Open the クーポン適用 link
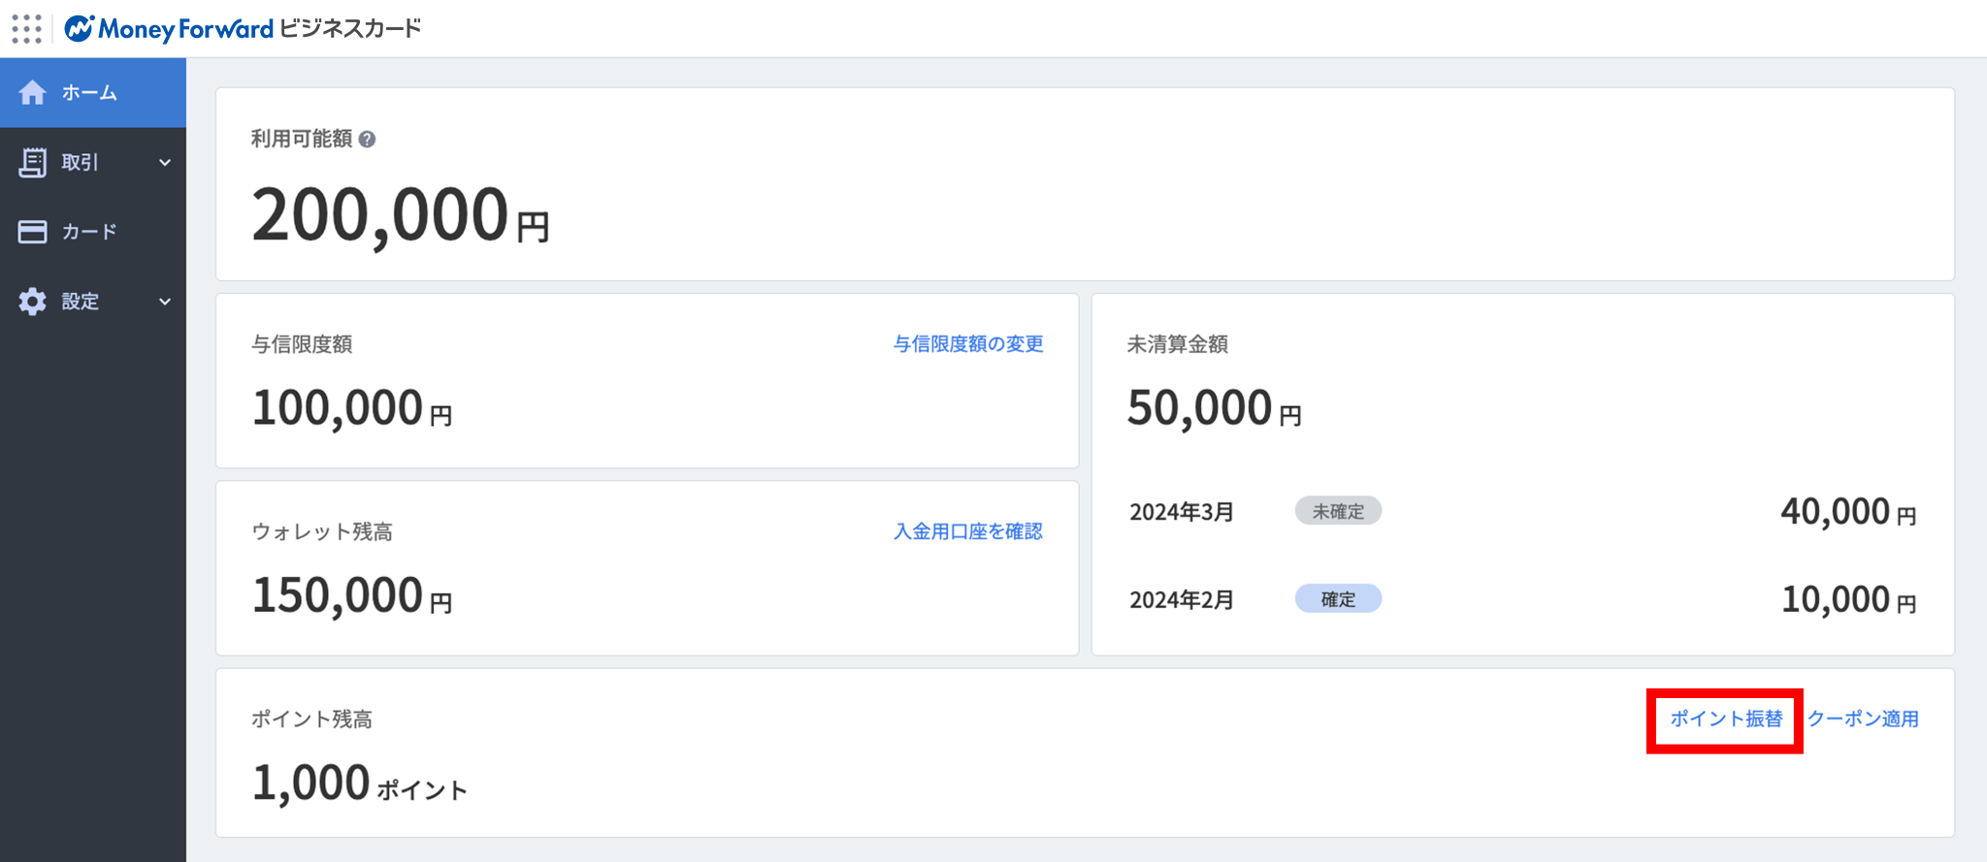1987x862 pixels. tap(1863, 719)
